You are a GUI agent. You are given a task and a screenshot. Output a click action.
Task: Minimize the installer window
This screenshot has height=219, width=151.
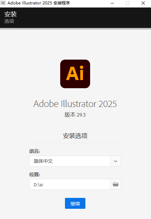[x=112, y=3]
